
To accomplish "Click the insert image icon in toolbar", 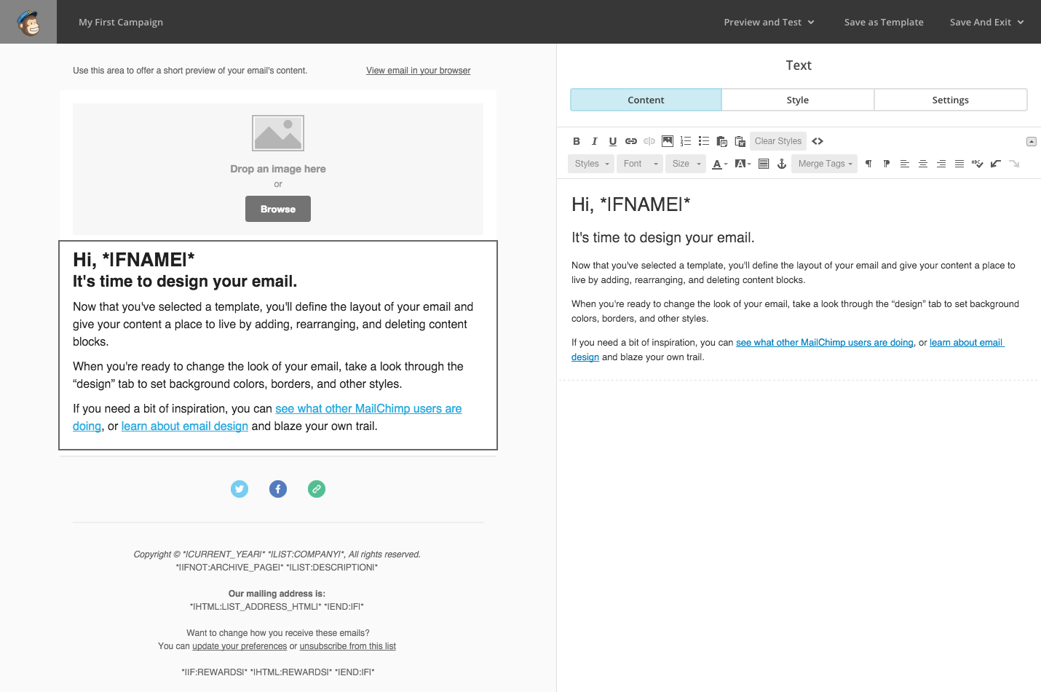I will (668, 141).
